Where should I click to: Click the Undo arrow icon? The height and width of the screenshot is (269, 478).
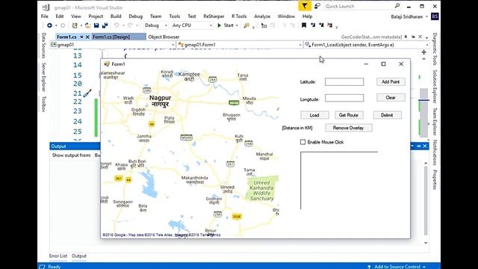click(117, 25)
